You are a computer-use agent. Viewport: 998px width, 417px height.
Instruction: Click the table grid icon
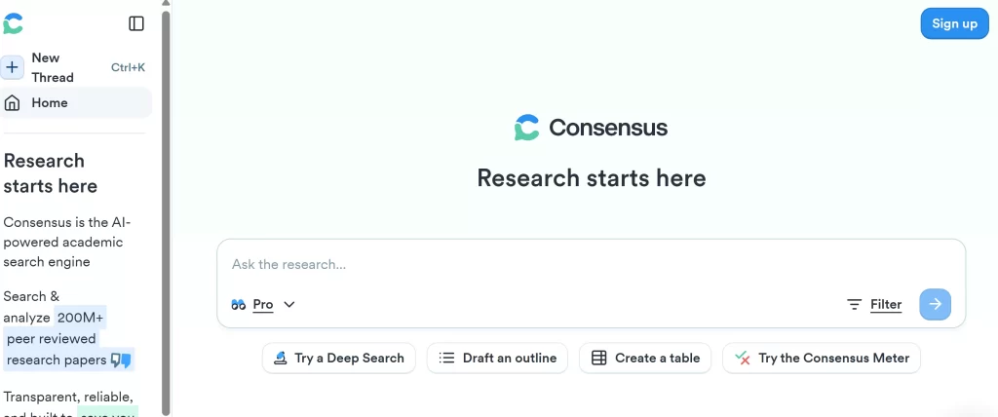coord(599,358)
